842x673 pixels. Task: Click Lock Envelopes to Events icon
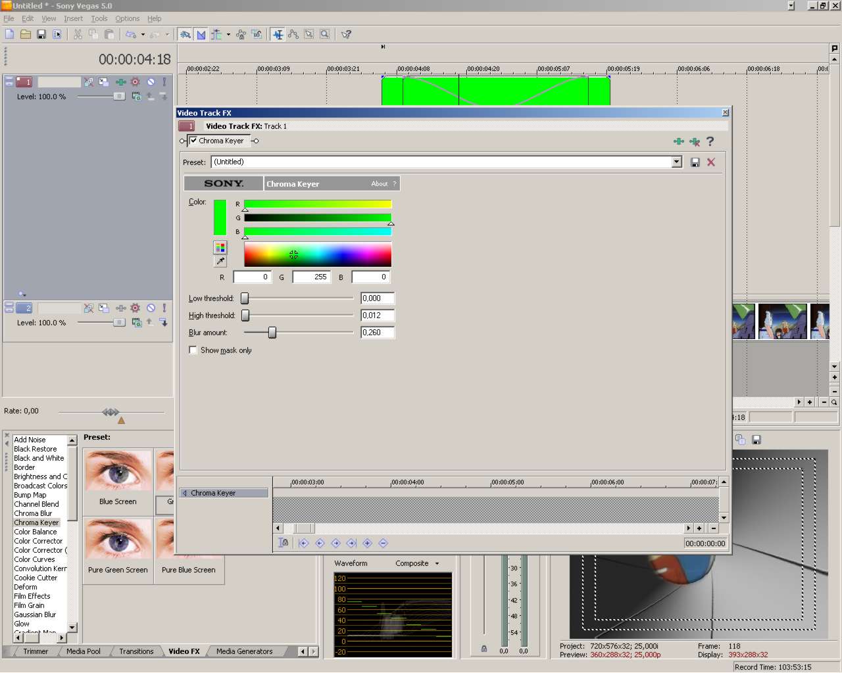pos(241,34)
